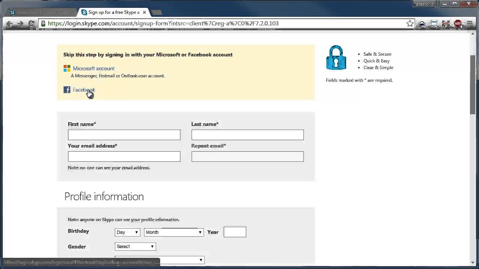This screenshot has width=479, height=269.
Task: Click the vertical scrollbar thumb
Action: click(473, 84)
